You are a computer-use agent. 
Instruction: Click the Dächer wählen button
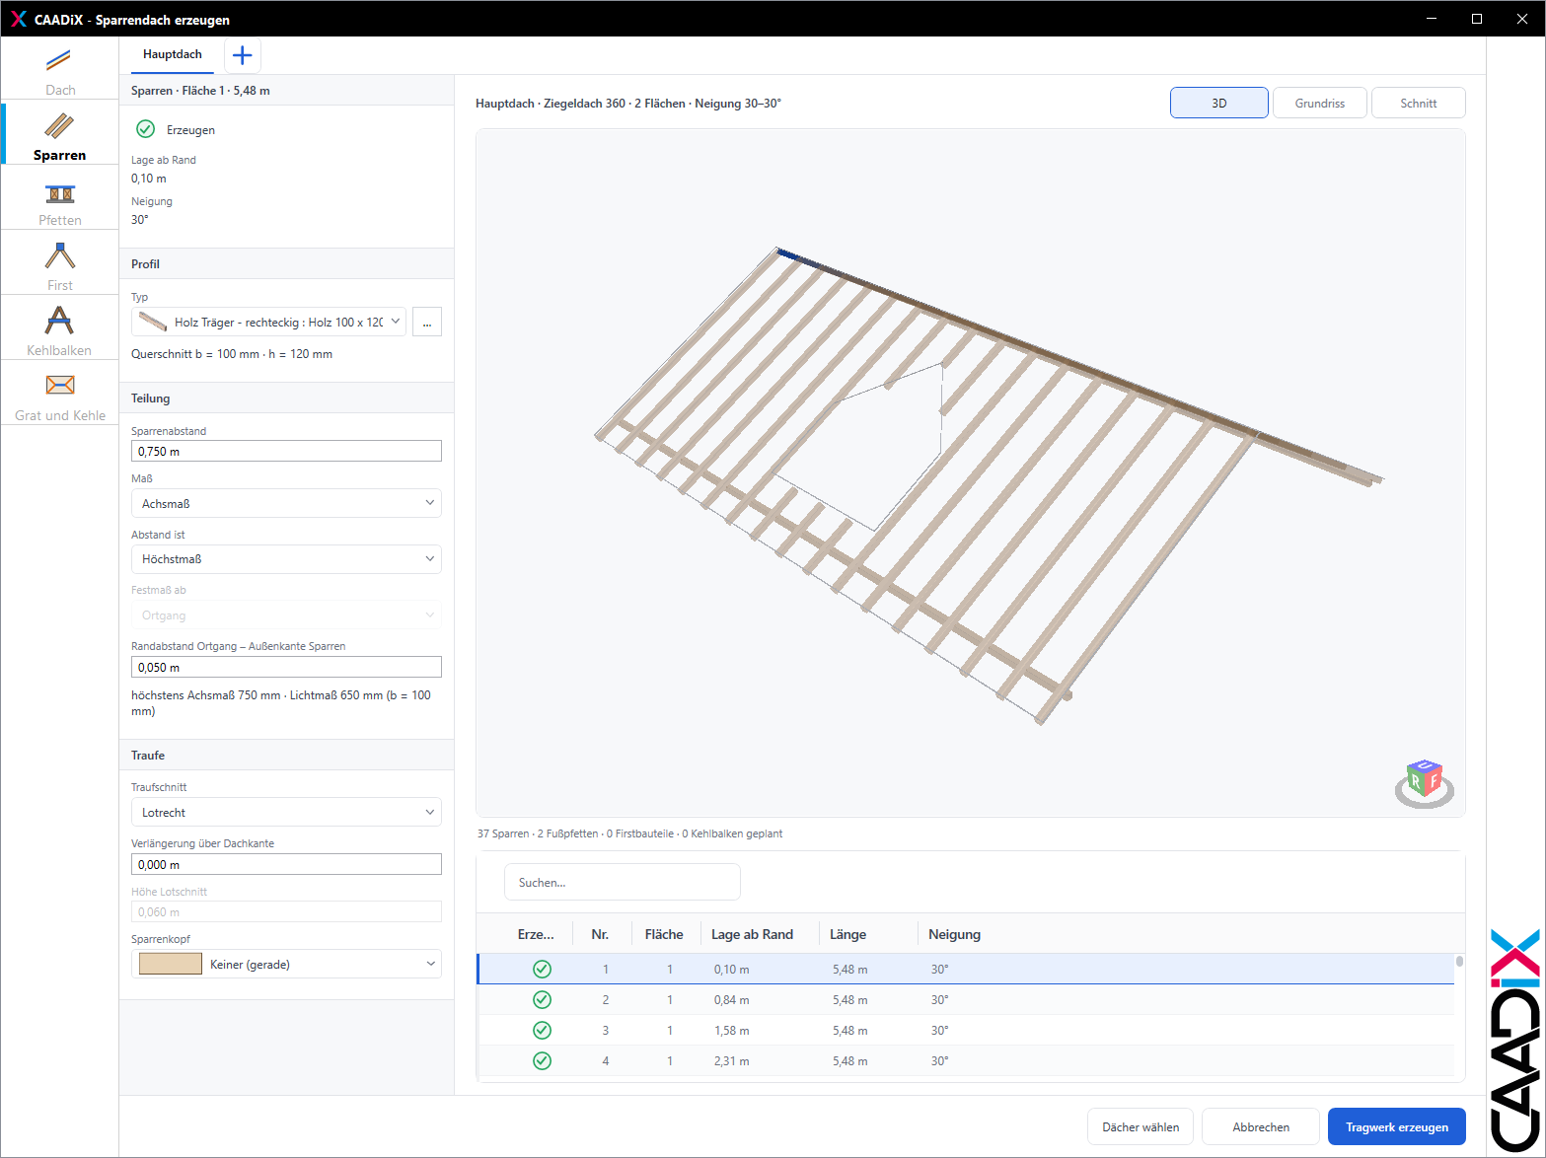click(1141, 1126)
